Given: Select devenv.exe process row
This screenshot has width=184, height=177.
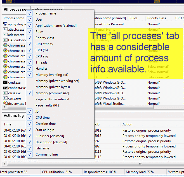Looking at the screenshot, I should [x=14, y=103].
